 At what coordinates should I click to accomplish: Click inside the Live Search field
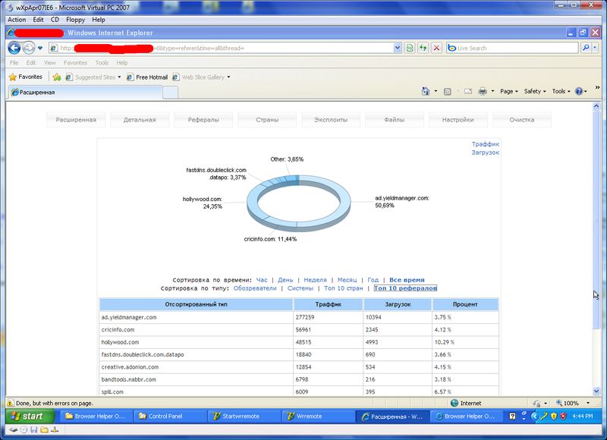coord(511,48)
